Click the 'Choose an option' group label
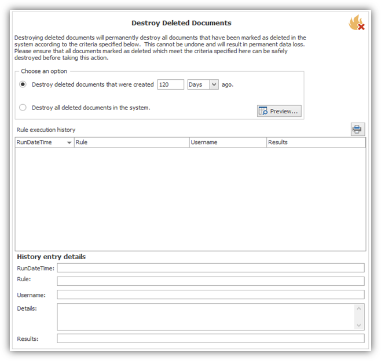381x361 pixels. [44, 71]
